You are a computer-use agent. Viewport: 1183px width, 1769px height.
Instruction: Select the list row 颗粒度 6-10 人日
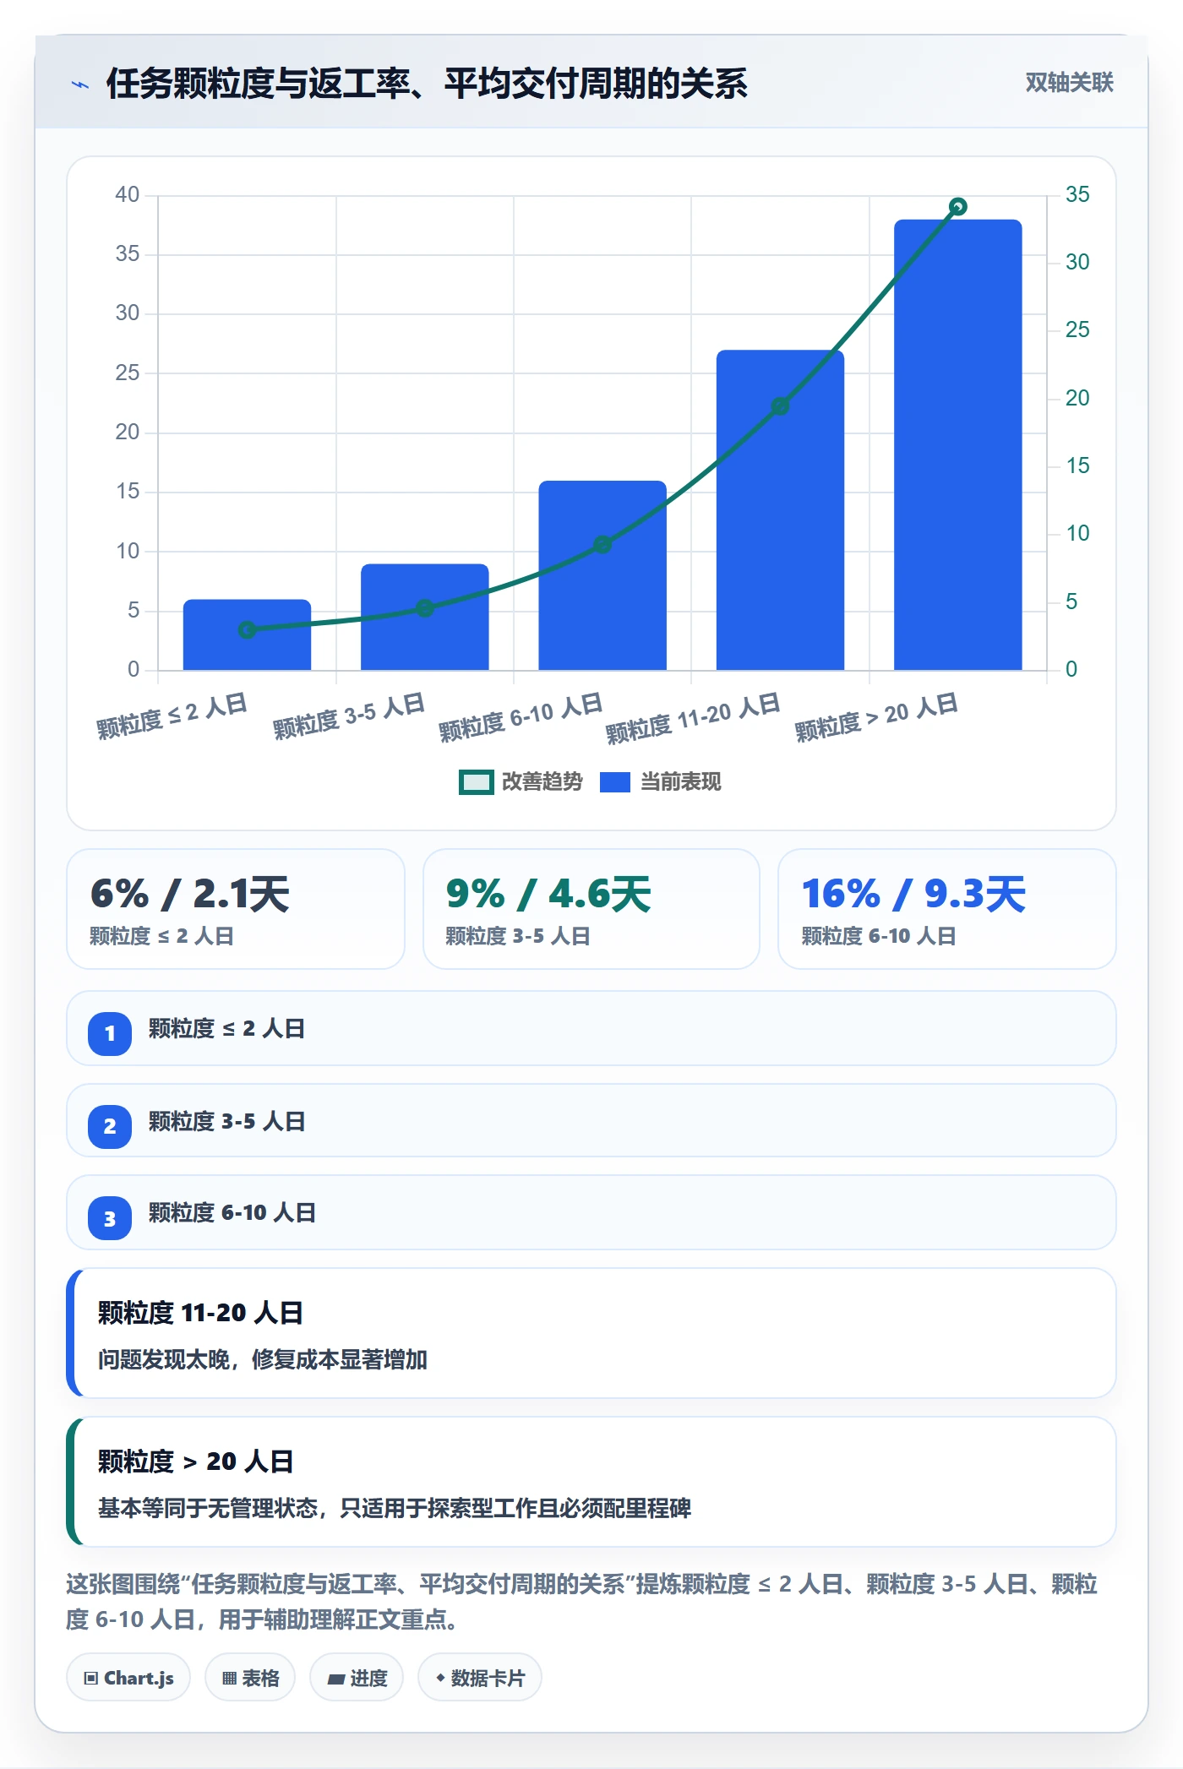pyautogui.click(x=591, y=1213)
